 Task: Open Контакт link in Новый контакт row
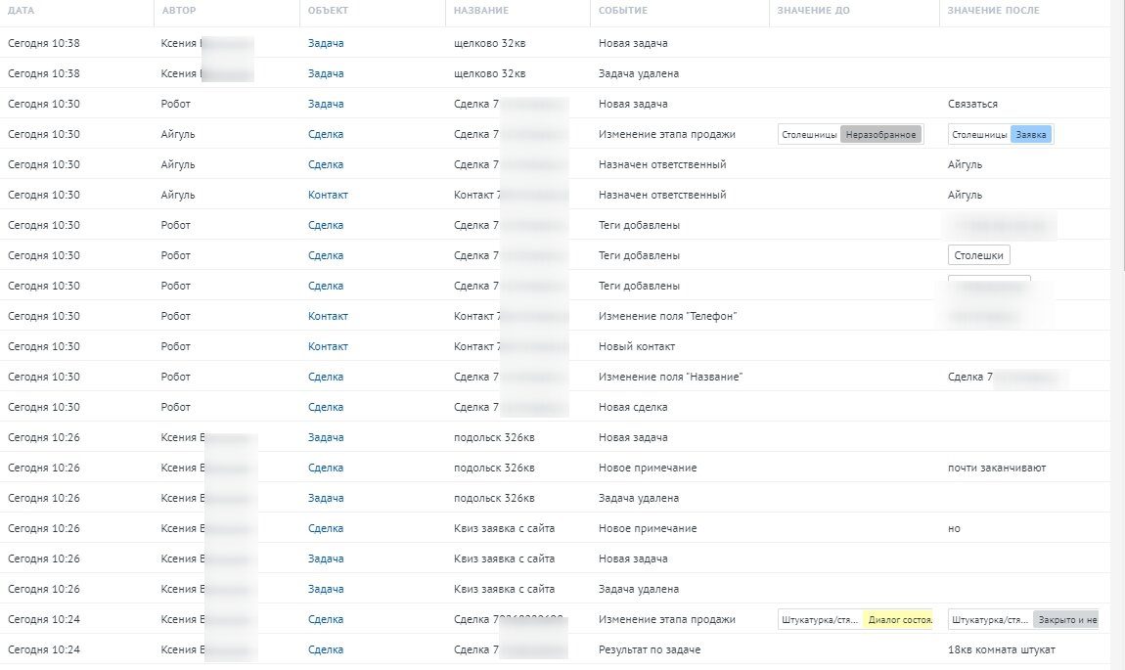(328, 346)
